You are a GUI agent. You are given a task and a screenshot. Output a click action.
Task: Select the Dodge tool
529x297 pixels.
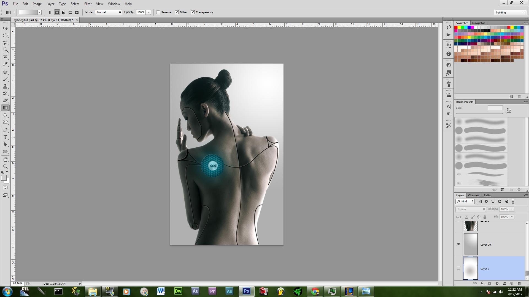5,122
